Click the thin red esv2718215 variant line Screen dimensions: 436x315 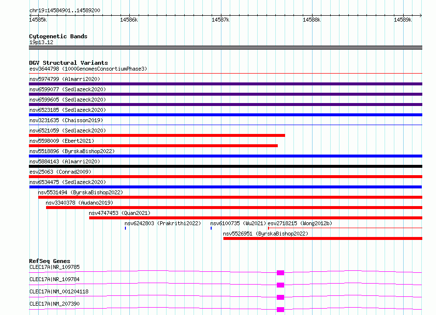345,228
